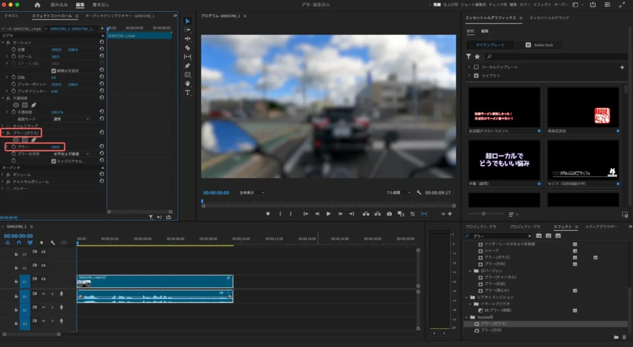633x347 pixels.
Task: Select the Hand tool in the toolbar
Action: click(187, 83)
